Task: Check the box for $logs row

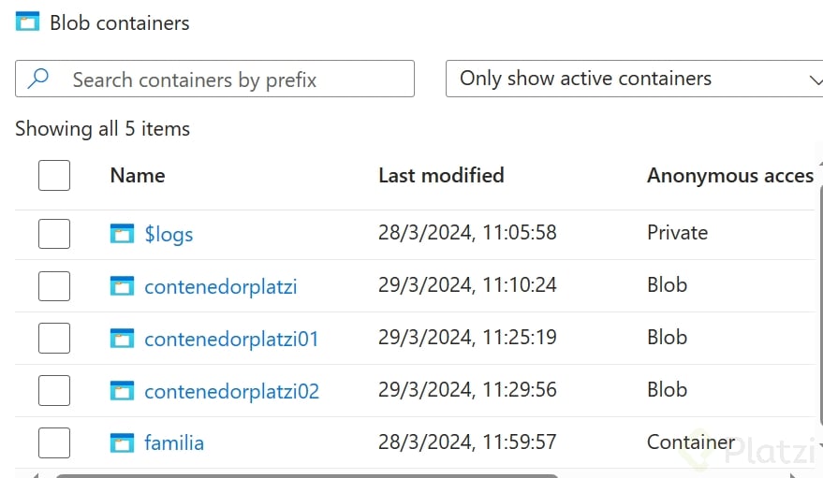Action: click(x=54, y=233)
